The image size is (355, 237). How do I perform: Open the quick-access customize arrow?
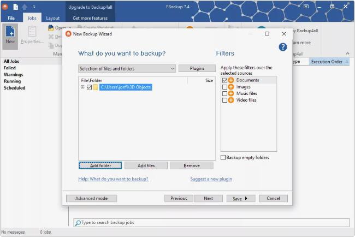[x=34, y=7]
